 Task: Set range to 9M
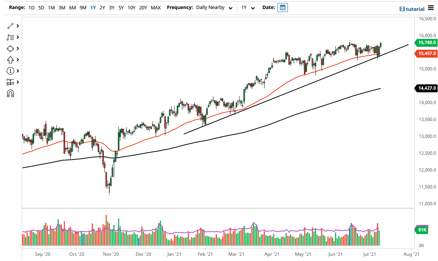point(83,7)
